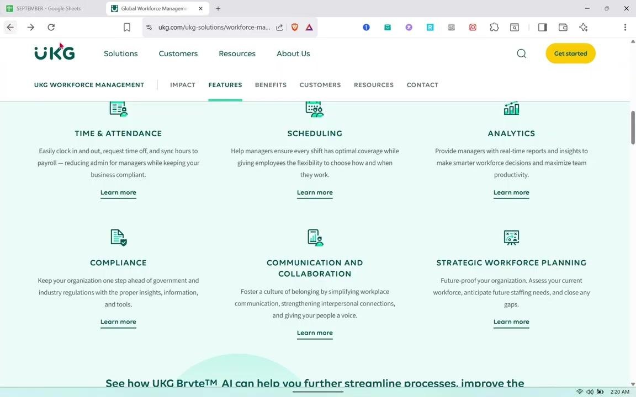This screenshot has height=397, width=636.
Task: Open the About Us navigation menu
Action: point(293,53)
